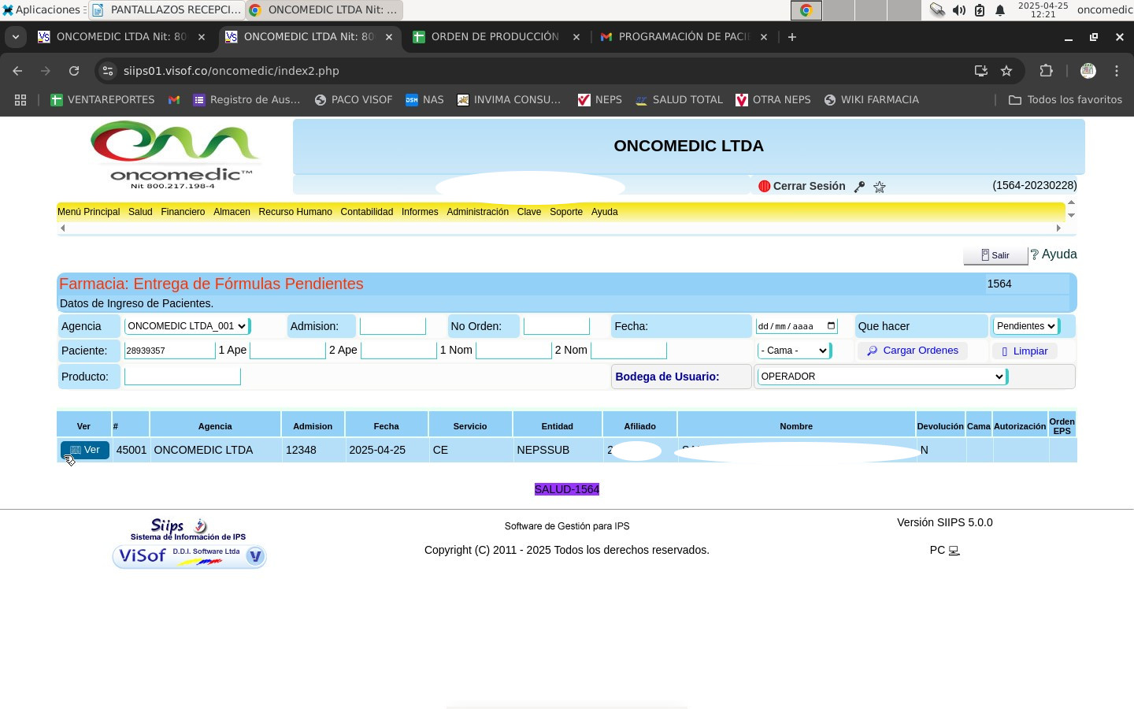This screenshot has width=1134, height=709.
Task: Expand the Agencia dropdown ONCOMEDIC LTDA_001
Action: 187,326
